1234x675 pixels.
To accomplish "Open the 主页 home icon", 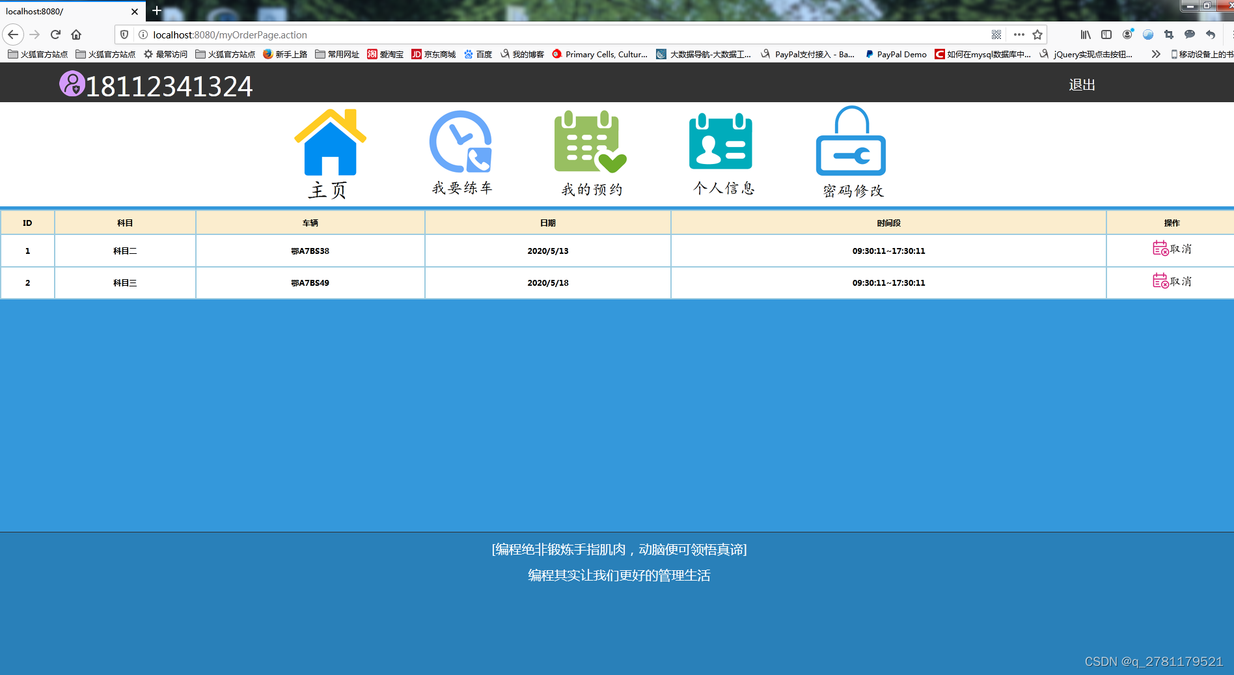I will (330, 142).
